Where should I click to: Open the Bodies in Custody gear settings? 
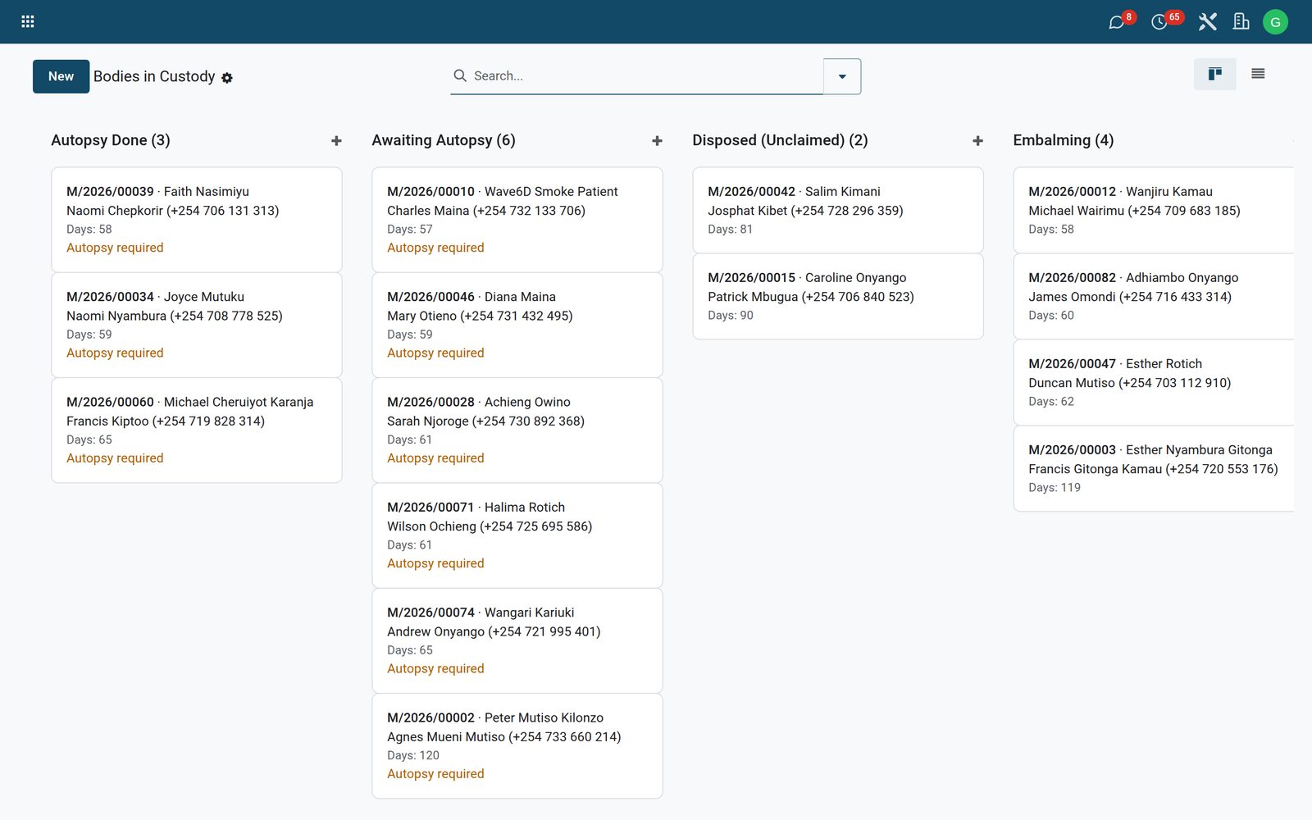tap(227, 78)
